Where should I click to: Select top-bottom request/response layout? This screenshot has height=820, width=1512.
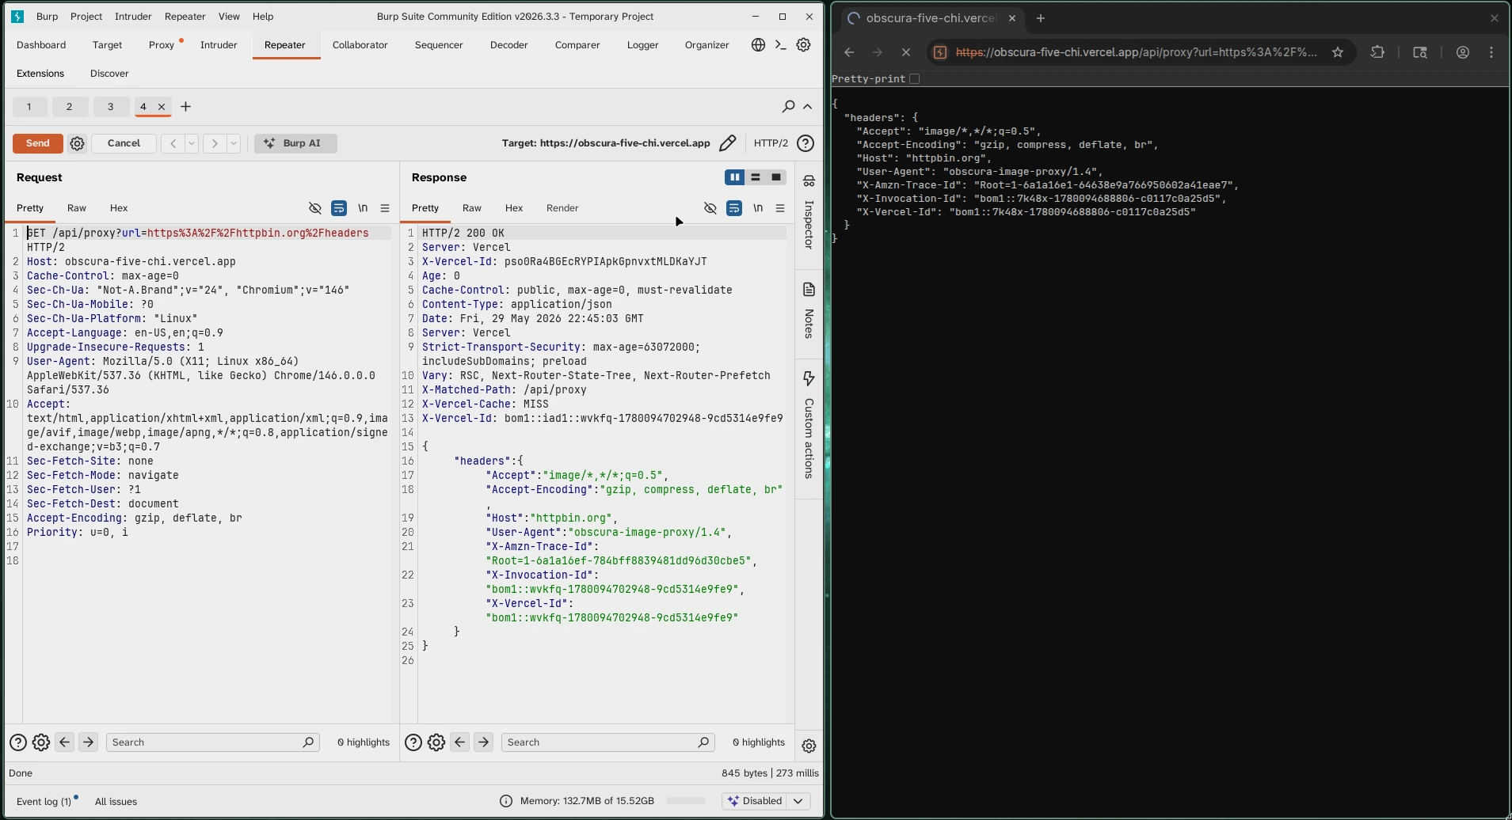click(x=756, y=177)
